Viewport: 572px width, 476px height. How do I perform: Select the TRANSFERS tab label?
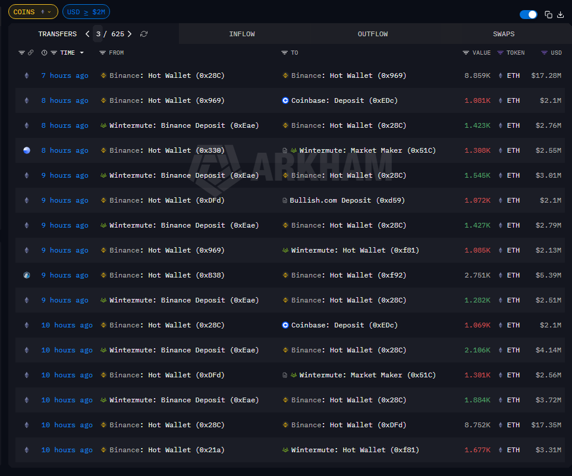tap(57, 34)
